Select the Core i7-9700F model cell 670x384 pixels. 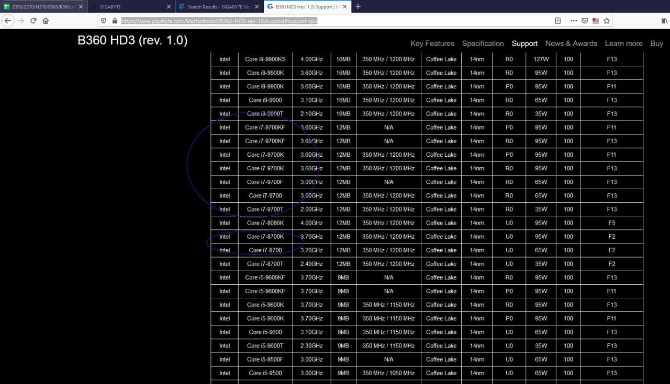[265, 182]
